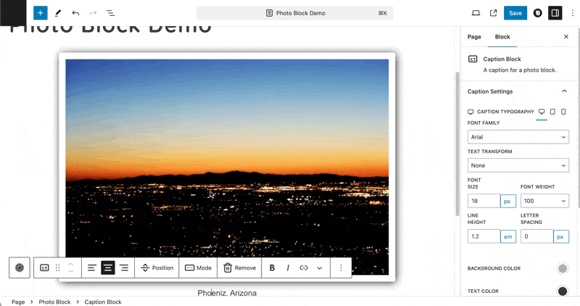Open the Font Family dropdown

pyautogui.click(x=518, y=137)
